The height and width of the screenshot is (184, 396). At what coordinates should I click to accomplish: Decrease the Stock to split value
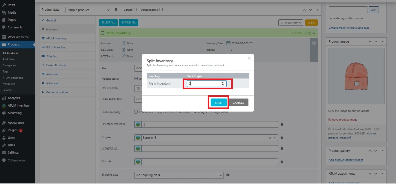(223, 85)
